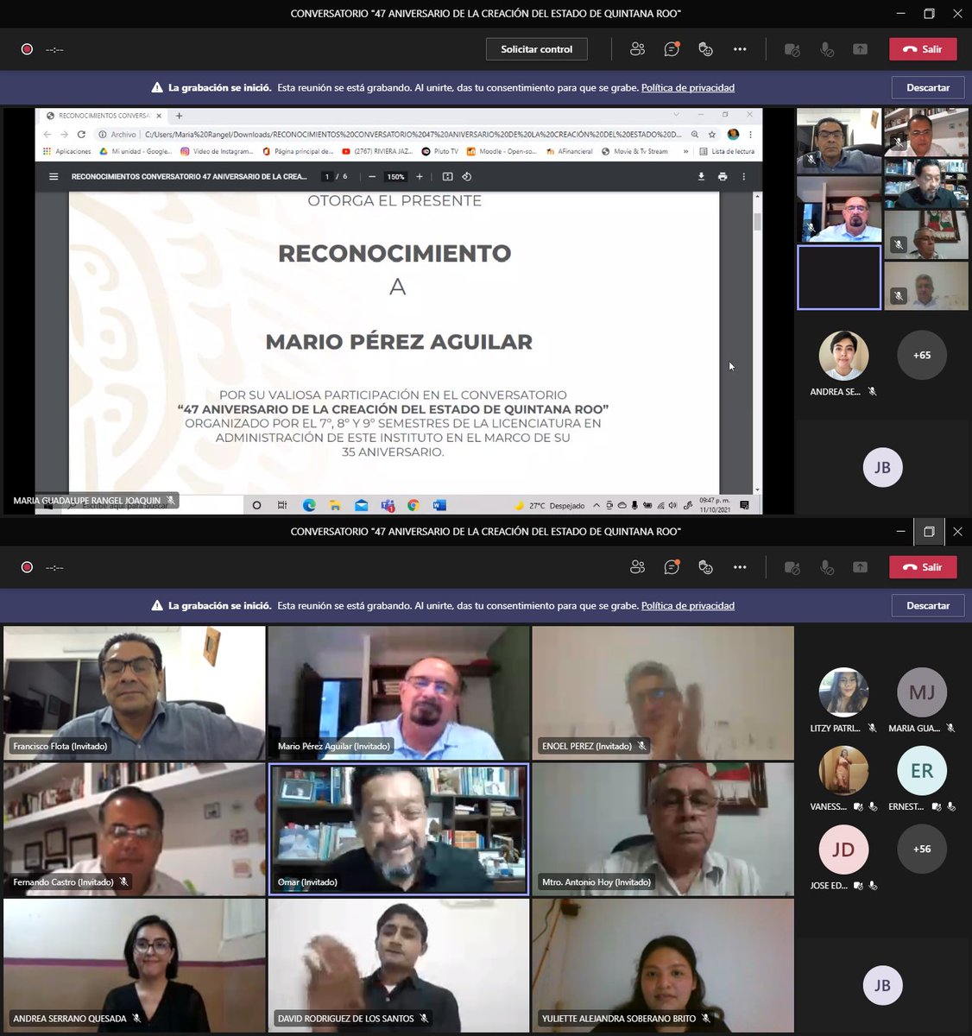Select YULIETTE ALEJANDRA SOBERANO BRITO tile

coord(663,965)
